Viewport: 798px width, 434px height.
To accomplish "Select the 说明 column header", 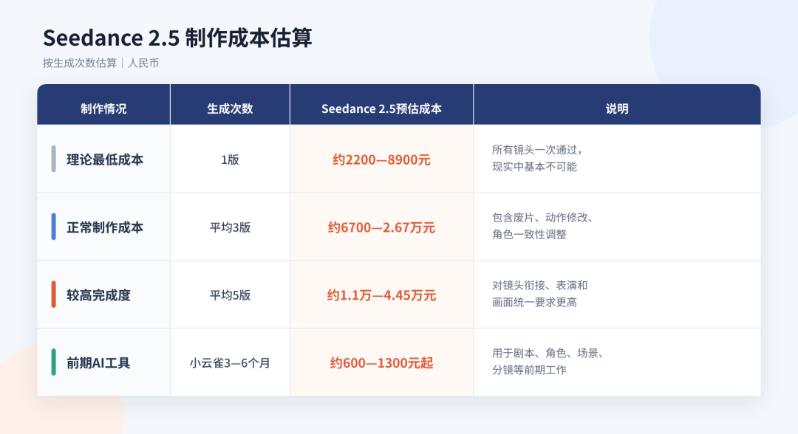I will [617, 108].
